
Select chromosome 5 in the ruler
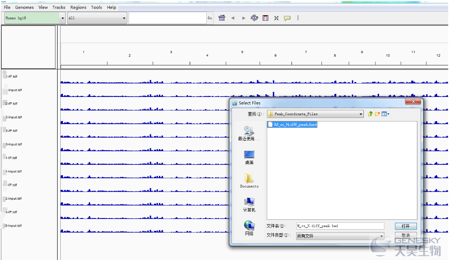click(x=242, y=52)
